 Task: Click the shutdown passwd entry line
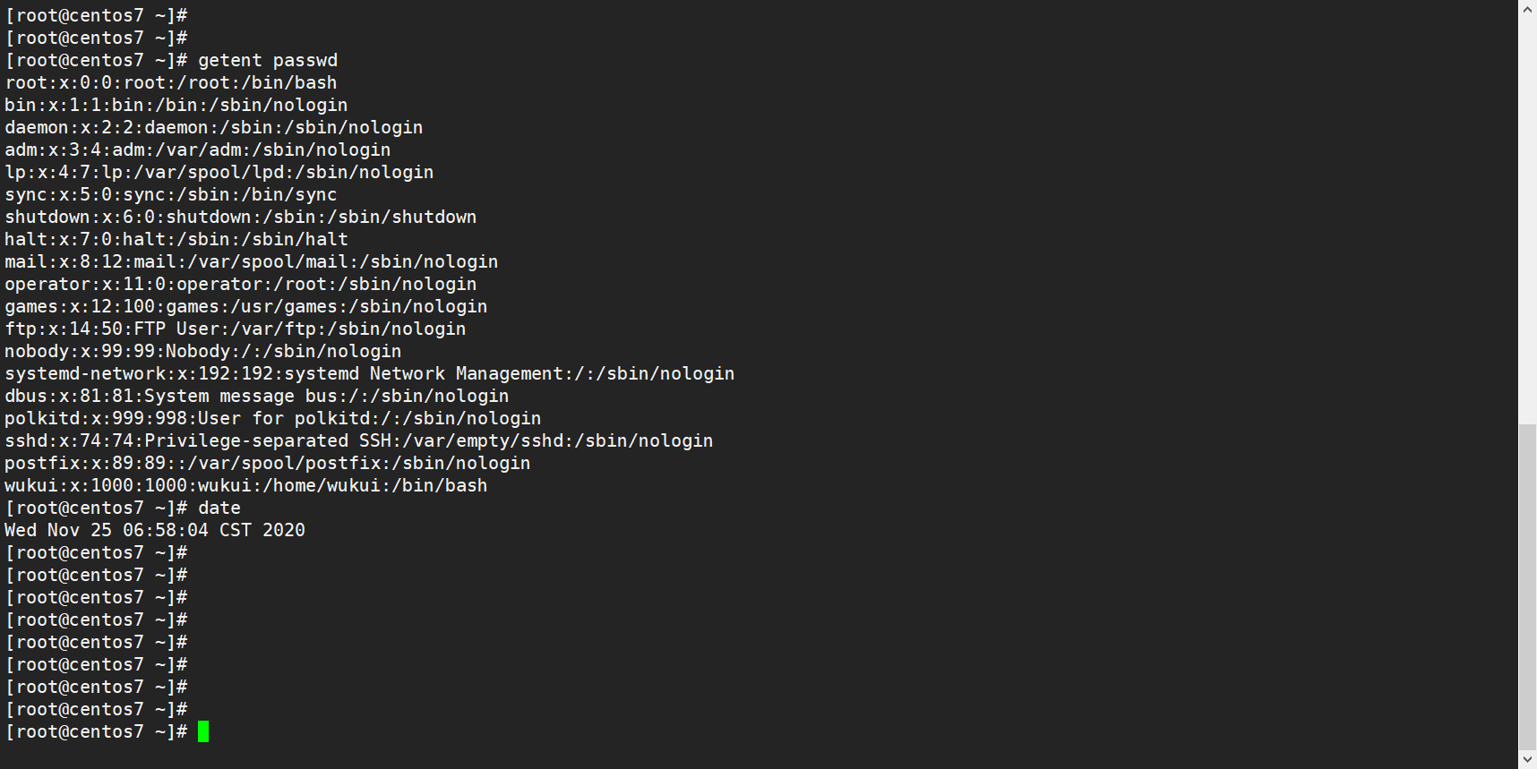[x=240, y=218]
